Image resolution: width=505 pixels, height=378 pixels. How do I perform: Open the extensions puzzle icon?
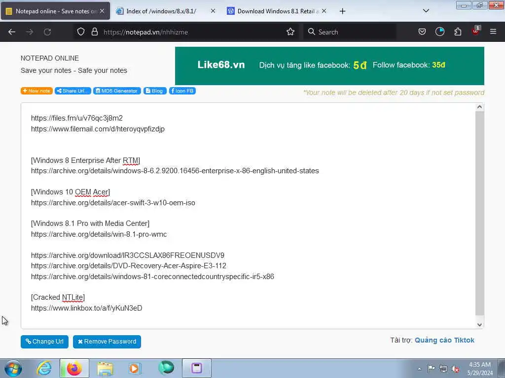(458, 32)
